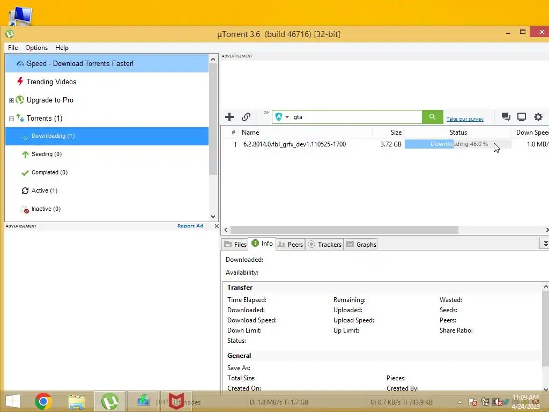Select Upgrade to Pro sidebar entry
Screen dimensions: 549x412
pyautogui.click(x=50, y=100)
